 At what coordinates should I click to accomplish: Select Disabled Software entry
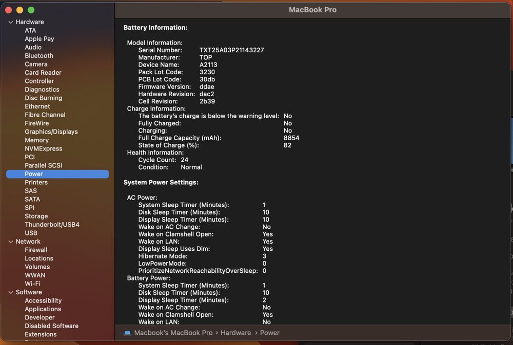pyautogui.click(x=51, y=326)
